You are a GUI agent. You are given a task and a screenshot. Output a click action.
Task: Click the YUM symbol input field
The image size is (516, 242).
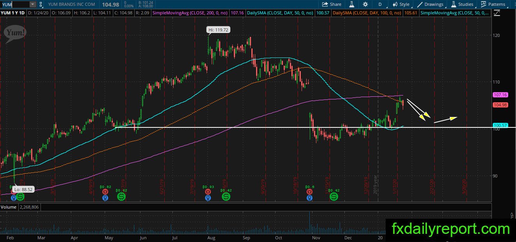pos(15,4)
